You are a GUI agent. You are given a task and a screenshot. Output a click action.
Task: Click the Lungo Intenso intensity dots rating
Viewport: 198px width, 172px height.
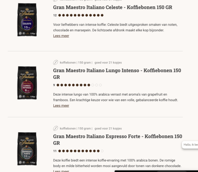79,85
